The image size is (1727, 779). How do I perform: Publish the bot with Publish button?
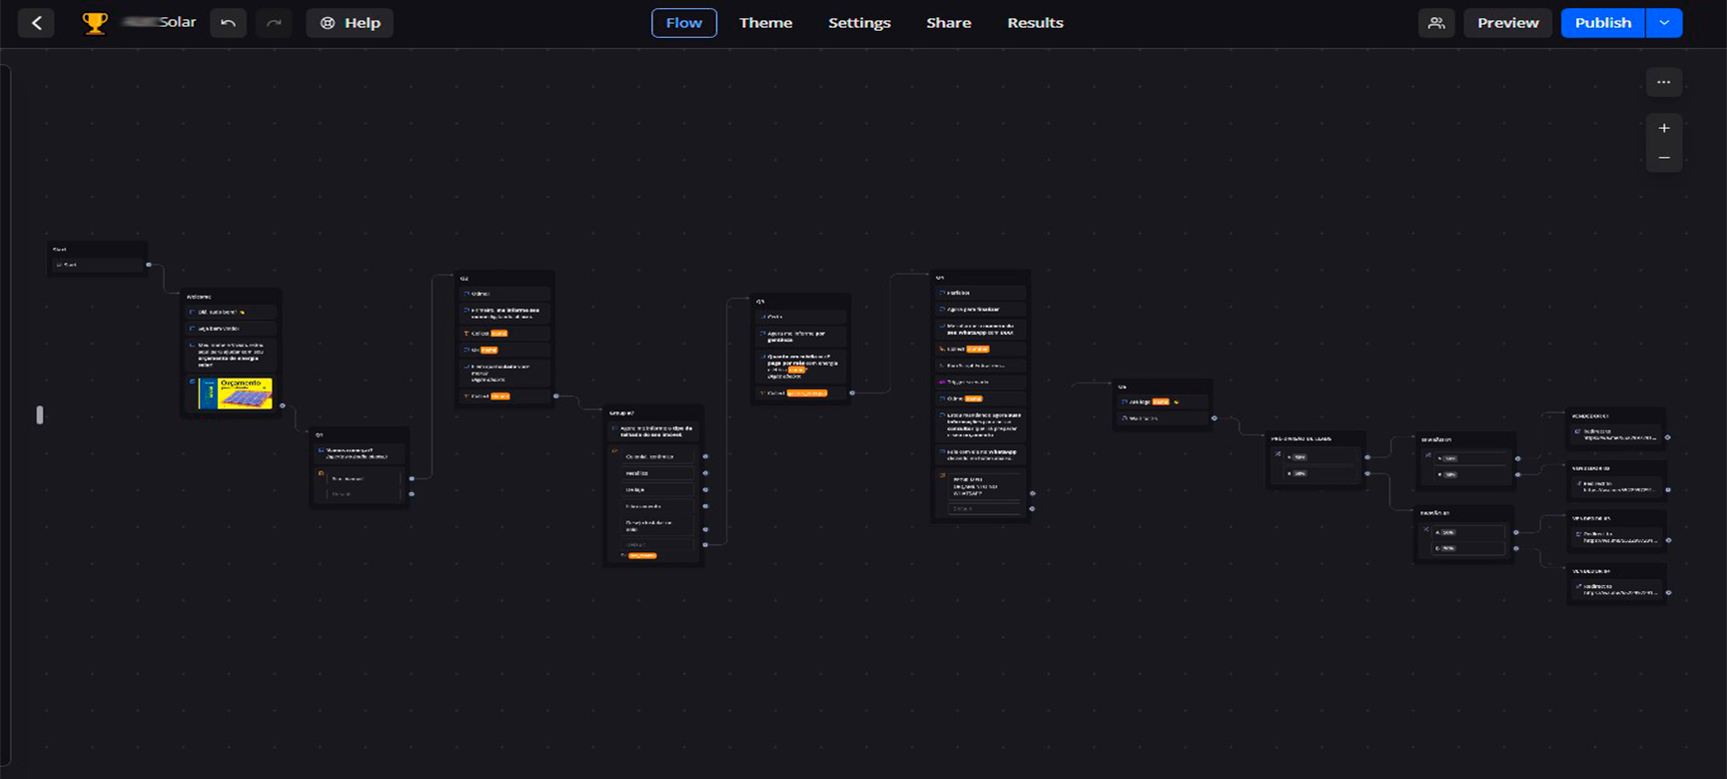pos(1602,23)
